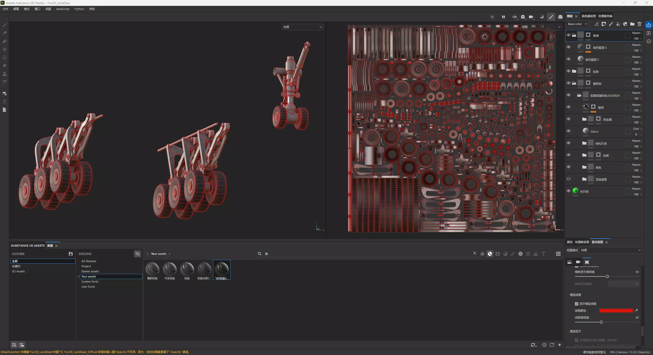
Task: Open the history clock icon on right dock
Action: [648, 41]
